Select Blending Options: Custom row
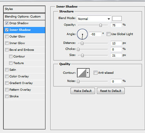The width and height of the screenshot is (145, 133). click(x=24, y=17)
